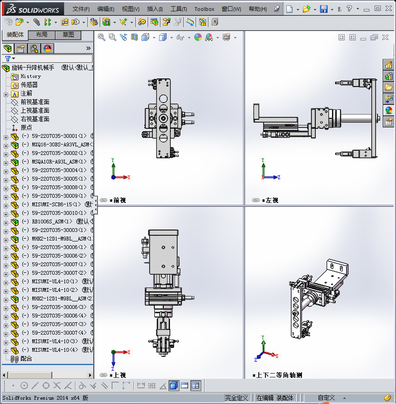Click the Reference Geometry icon
Image resolution: width=396 pixels, height=404 pixels.
pos(123,22)
